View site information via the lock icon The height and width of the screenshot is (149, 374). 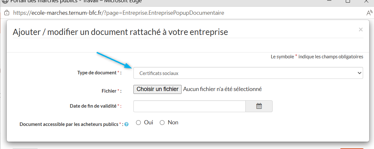pos(7,12)
